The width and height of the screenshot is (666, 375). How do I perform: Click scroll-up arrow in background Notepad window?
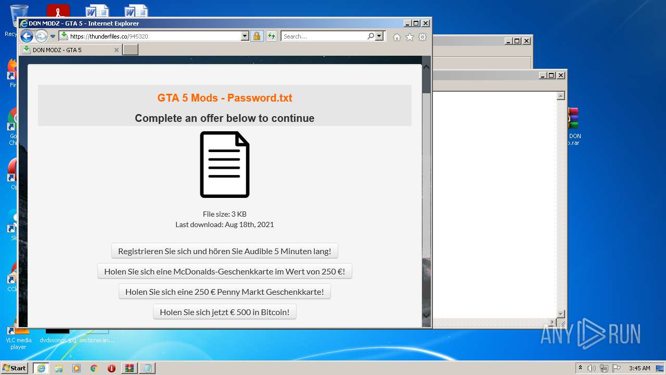point(561,96)
